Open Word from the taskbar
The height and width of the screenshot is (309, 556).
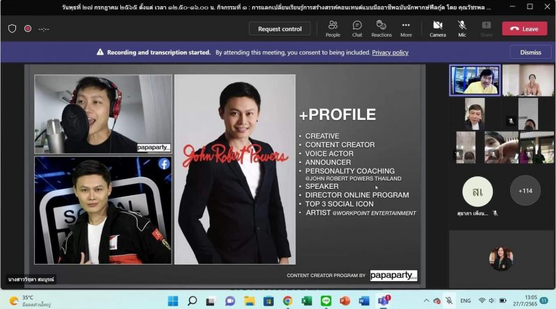[363, 301]
